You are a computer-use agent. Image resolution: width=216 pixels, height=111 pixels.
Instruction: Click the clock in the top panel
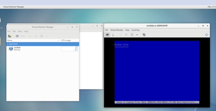pyautogui.click(x=212, y=7)
